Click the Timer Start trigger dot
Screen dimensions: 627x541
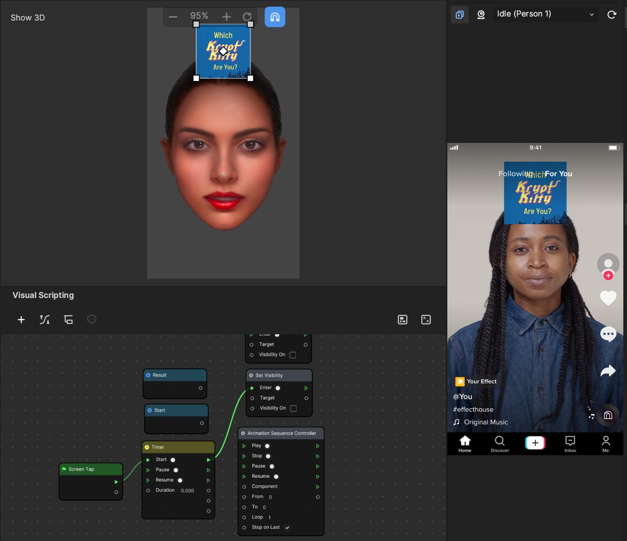pos(173,460)
